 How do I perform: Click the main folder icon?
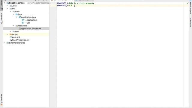[13, 11]
